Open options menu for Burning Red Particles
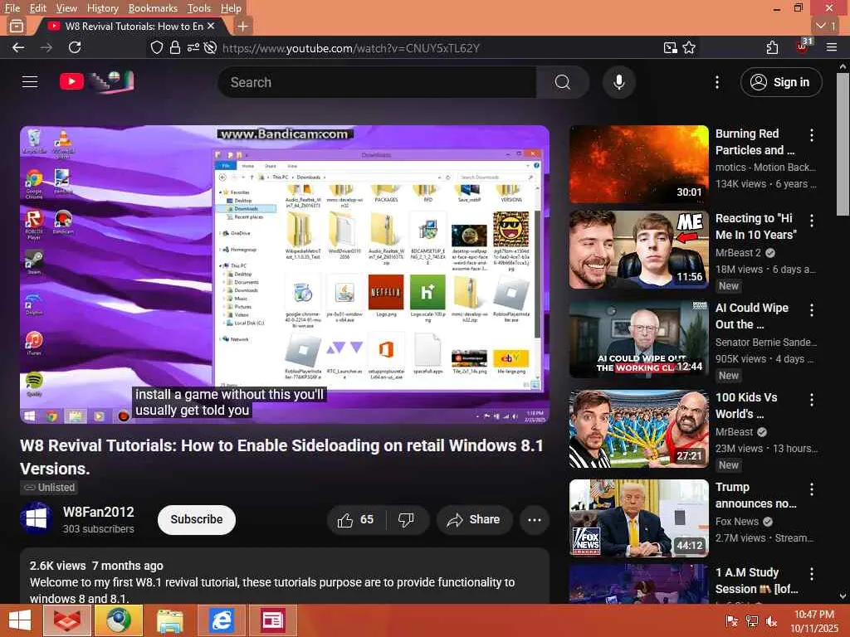This screenshot has height=637, width=850. 812,135
